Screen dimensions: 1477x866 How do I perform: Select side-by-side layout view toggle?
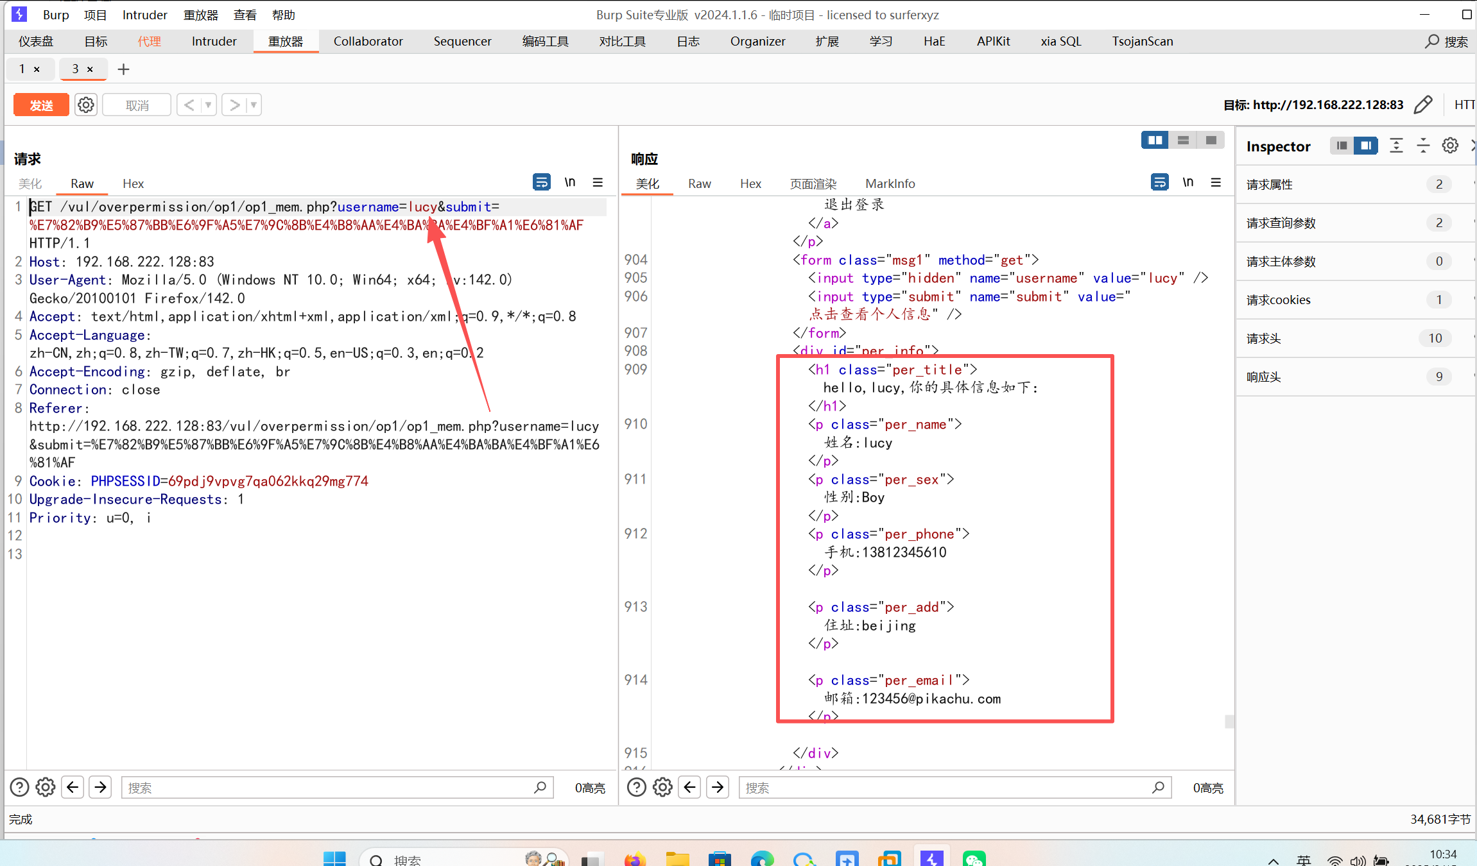point(1155,140)
